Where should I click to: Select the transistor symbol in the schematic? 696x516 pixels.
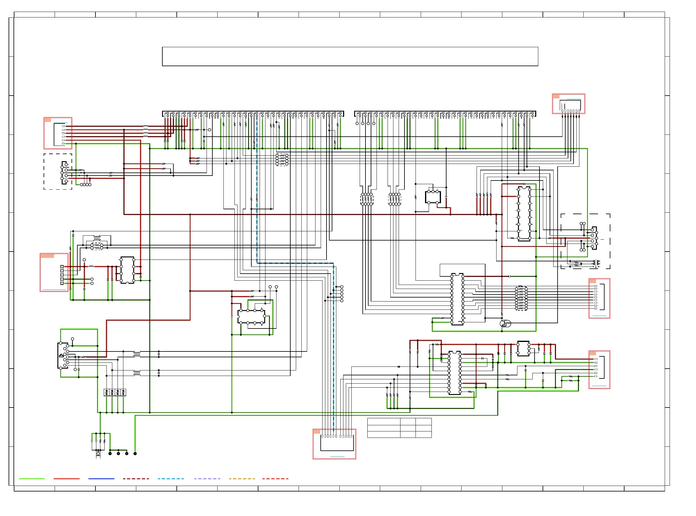tap(505, 324)
